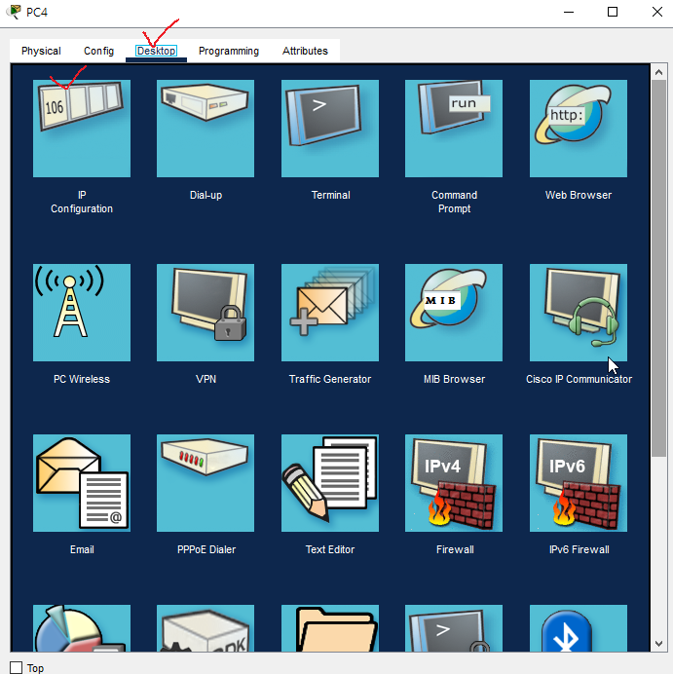Image resolution: width=673 pixels, height=674 pixels.
Task: Switch to the Physical tab
Action: pyautogui.click(x=41, y=51)
